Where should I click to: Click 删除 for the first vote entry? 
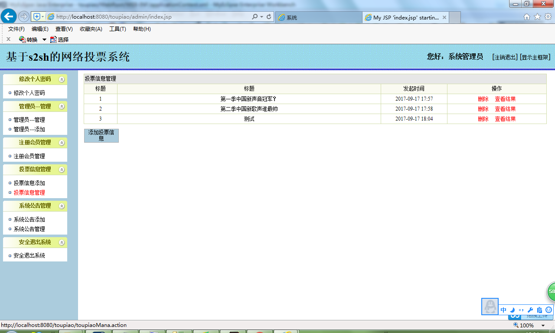click(483, 98)
